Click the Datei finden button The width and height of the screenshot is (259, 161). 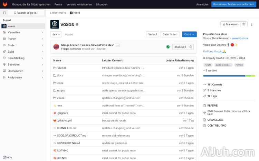(x=170, y=34)
